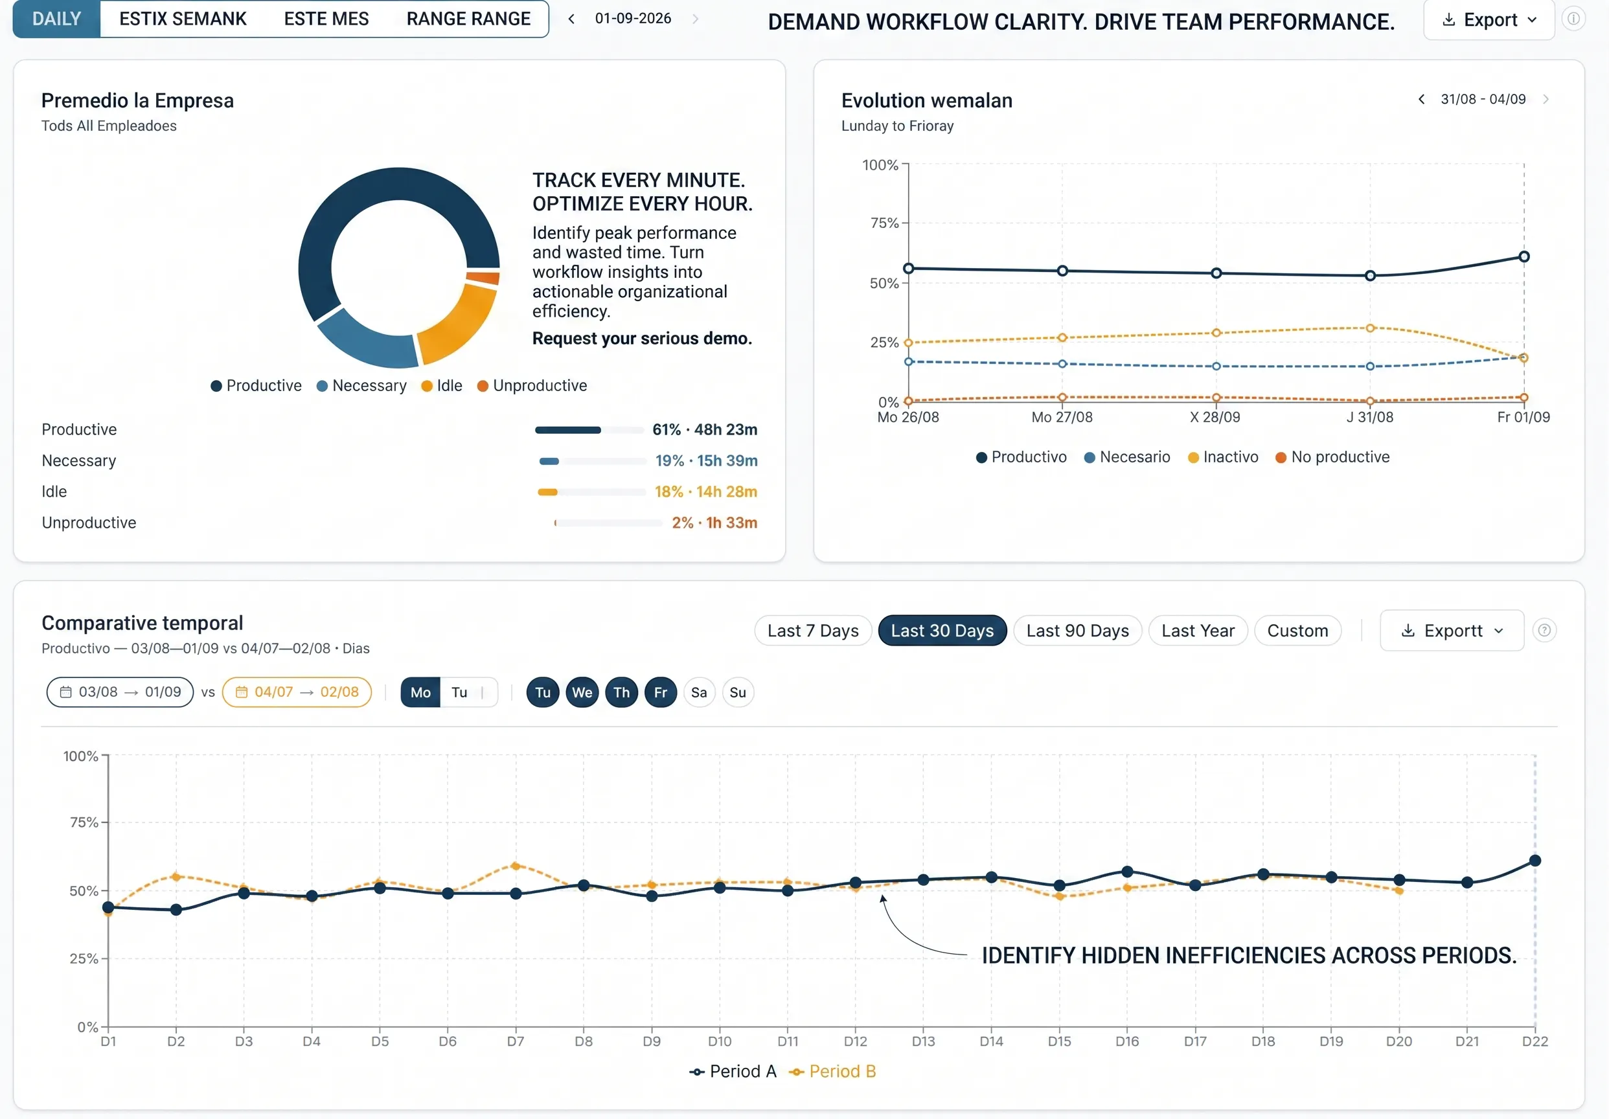Image resolution: width=1609 pixels, height=1119 pixels.
Task: Toggle Necessary series in donut legend
Action: pyautogui.click(x=361, y=386)
